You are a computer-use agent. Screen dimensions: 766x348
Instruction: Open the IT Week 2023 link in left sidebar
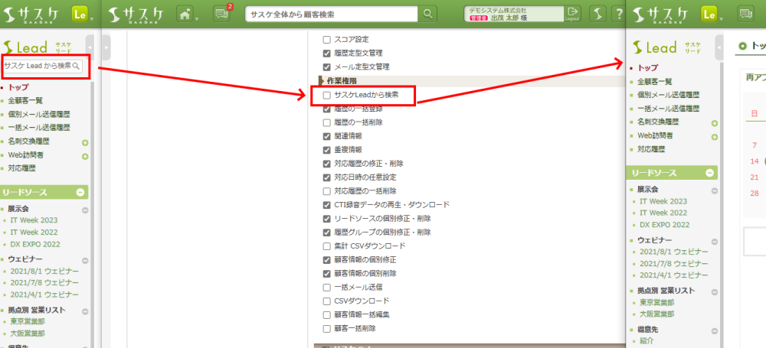(x=38, y=220)
